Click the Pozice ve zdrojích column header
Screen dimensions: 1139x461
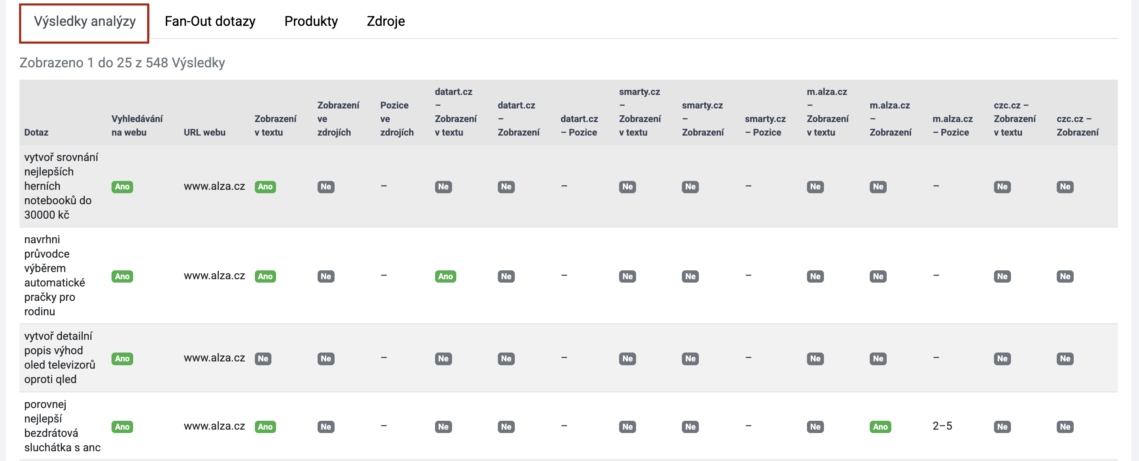[x=396, y=119]
